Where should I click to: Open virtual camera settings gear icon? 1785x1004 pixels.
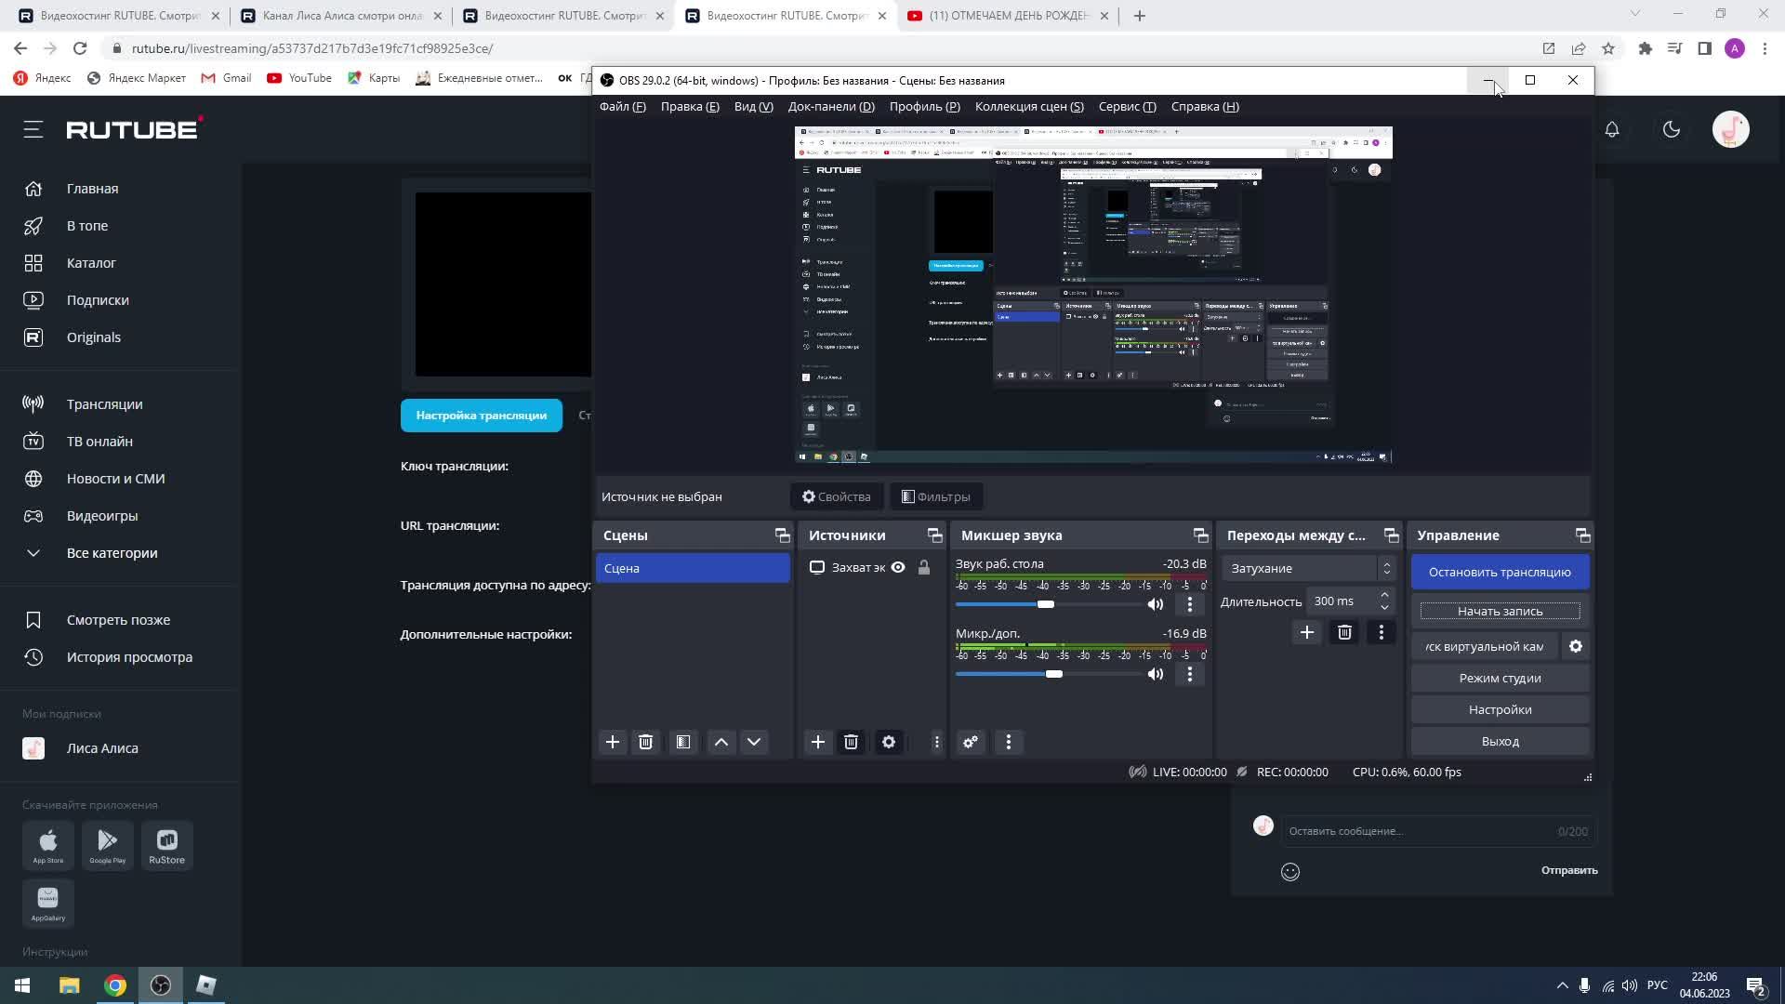click(1576, 646)
